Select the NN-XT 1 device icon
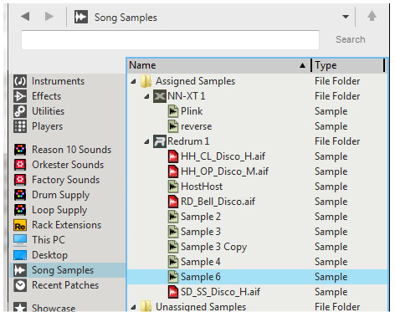 coord(160,96)
